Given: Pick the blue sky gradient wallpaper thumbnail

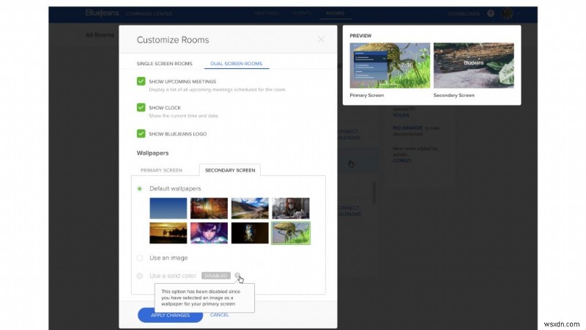Looking at the screenshot, I should [x=168, y=208].
